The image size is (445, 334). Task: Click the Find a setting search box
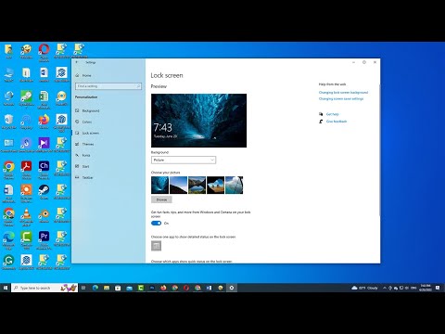[108, 86]
